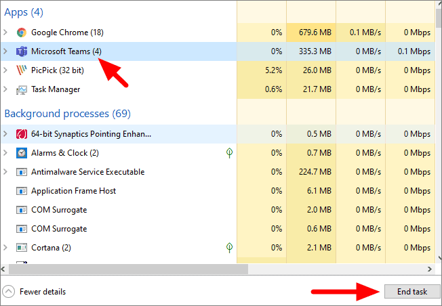Click the Synaptics Pointing Enhancements icon
The width and height of the screenshot is (442, 306).
pyautogui.click(x=22, y=134)
